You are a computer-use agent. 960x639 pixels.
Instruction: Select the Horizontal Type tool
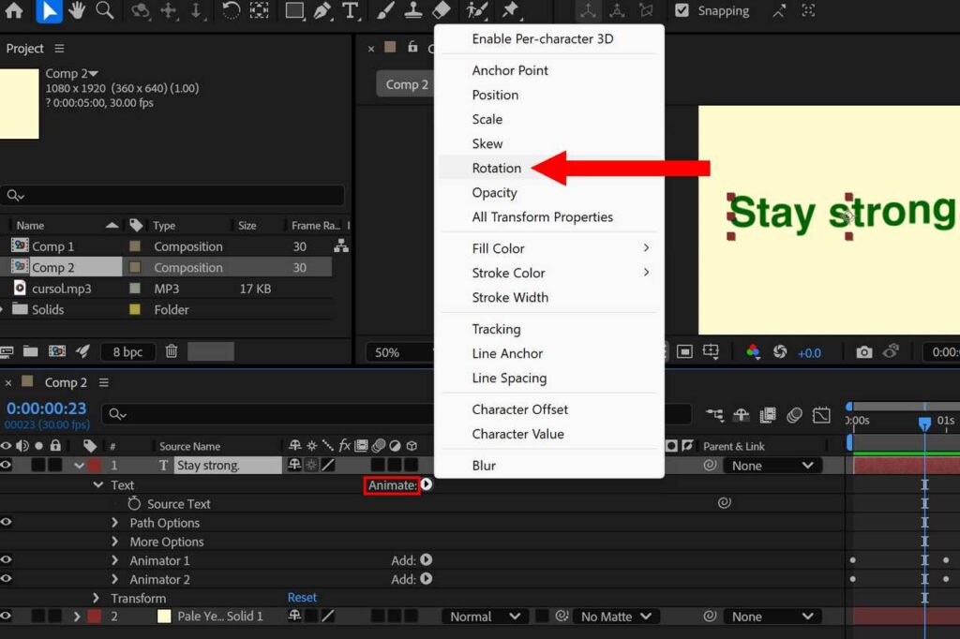pos(351,10)
